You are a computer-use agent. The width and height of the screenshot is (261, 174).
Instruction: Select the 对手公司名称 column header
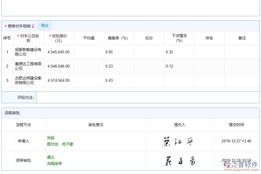(x=28, y=38)
